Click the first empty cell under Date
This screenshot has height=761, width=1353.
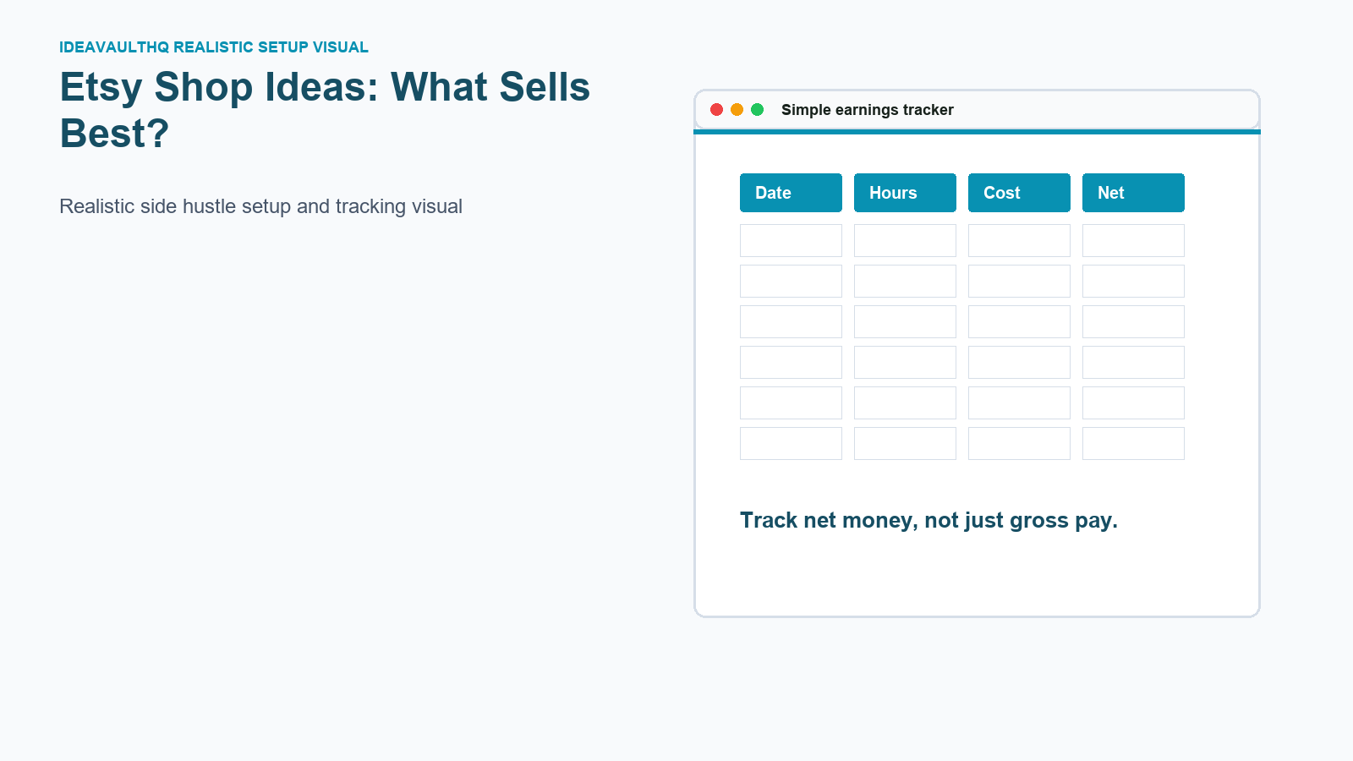point(791,240)
